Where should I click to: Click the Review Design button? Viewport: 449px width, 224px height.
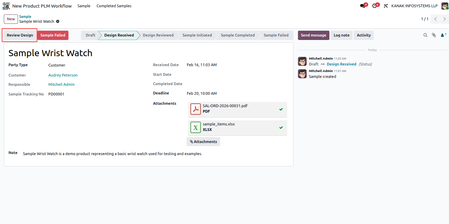click(20, 35)
